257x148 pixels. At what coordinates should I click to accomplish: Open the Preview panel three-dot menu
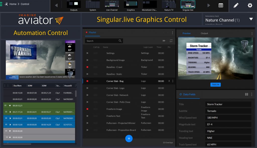point(252,34)
